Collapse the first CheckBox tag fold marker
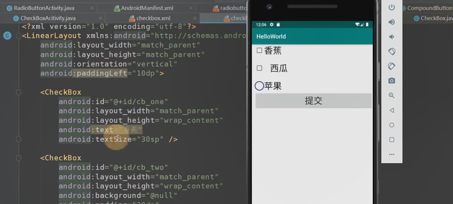This screenshot has height=204, width=453. (19, 92)
